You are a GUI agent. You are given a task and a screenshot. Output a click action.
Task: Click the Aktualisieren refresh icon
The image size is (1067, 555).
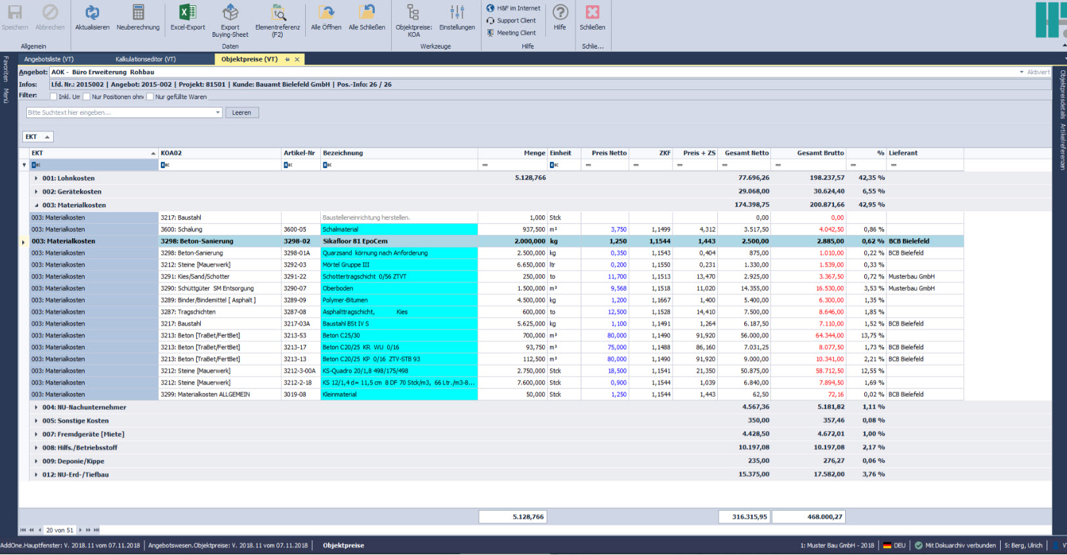[x=92, y=13]
